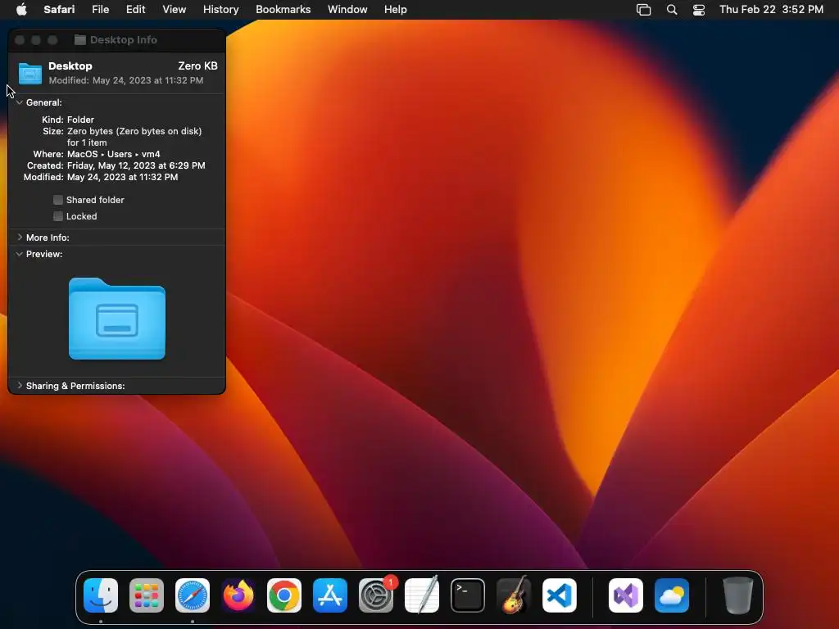This screenshot has width=839, height=629.
Task: Click the 'Desktop Info' window title
Action: 123,39
